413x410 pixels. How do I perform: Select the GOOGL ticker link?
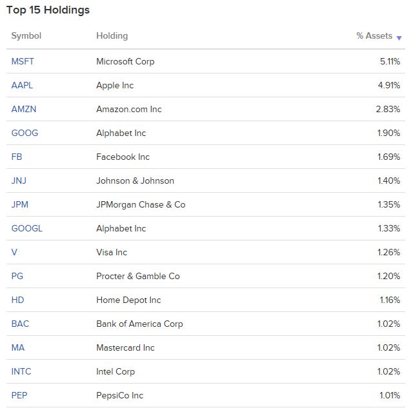27,228
